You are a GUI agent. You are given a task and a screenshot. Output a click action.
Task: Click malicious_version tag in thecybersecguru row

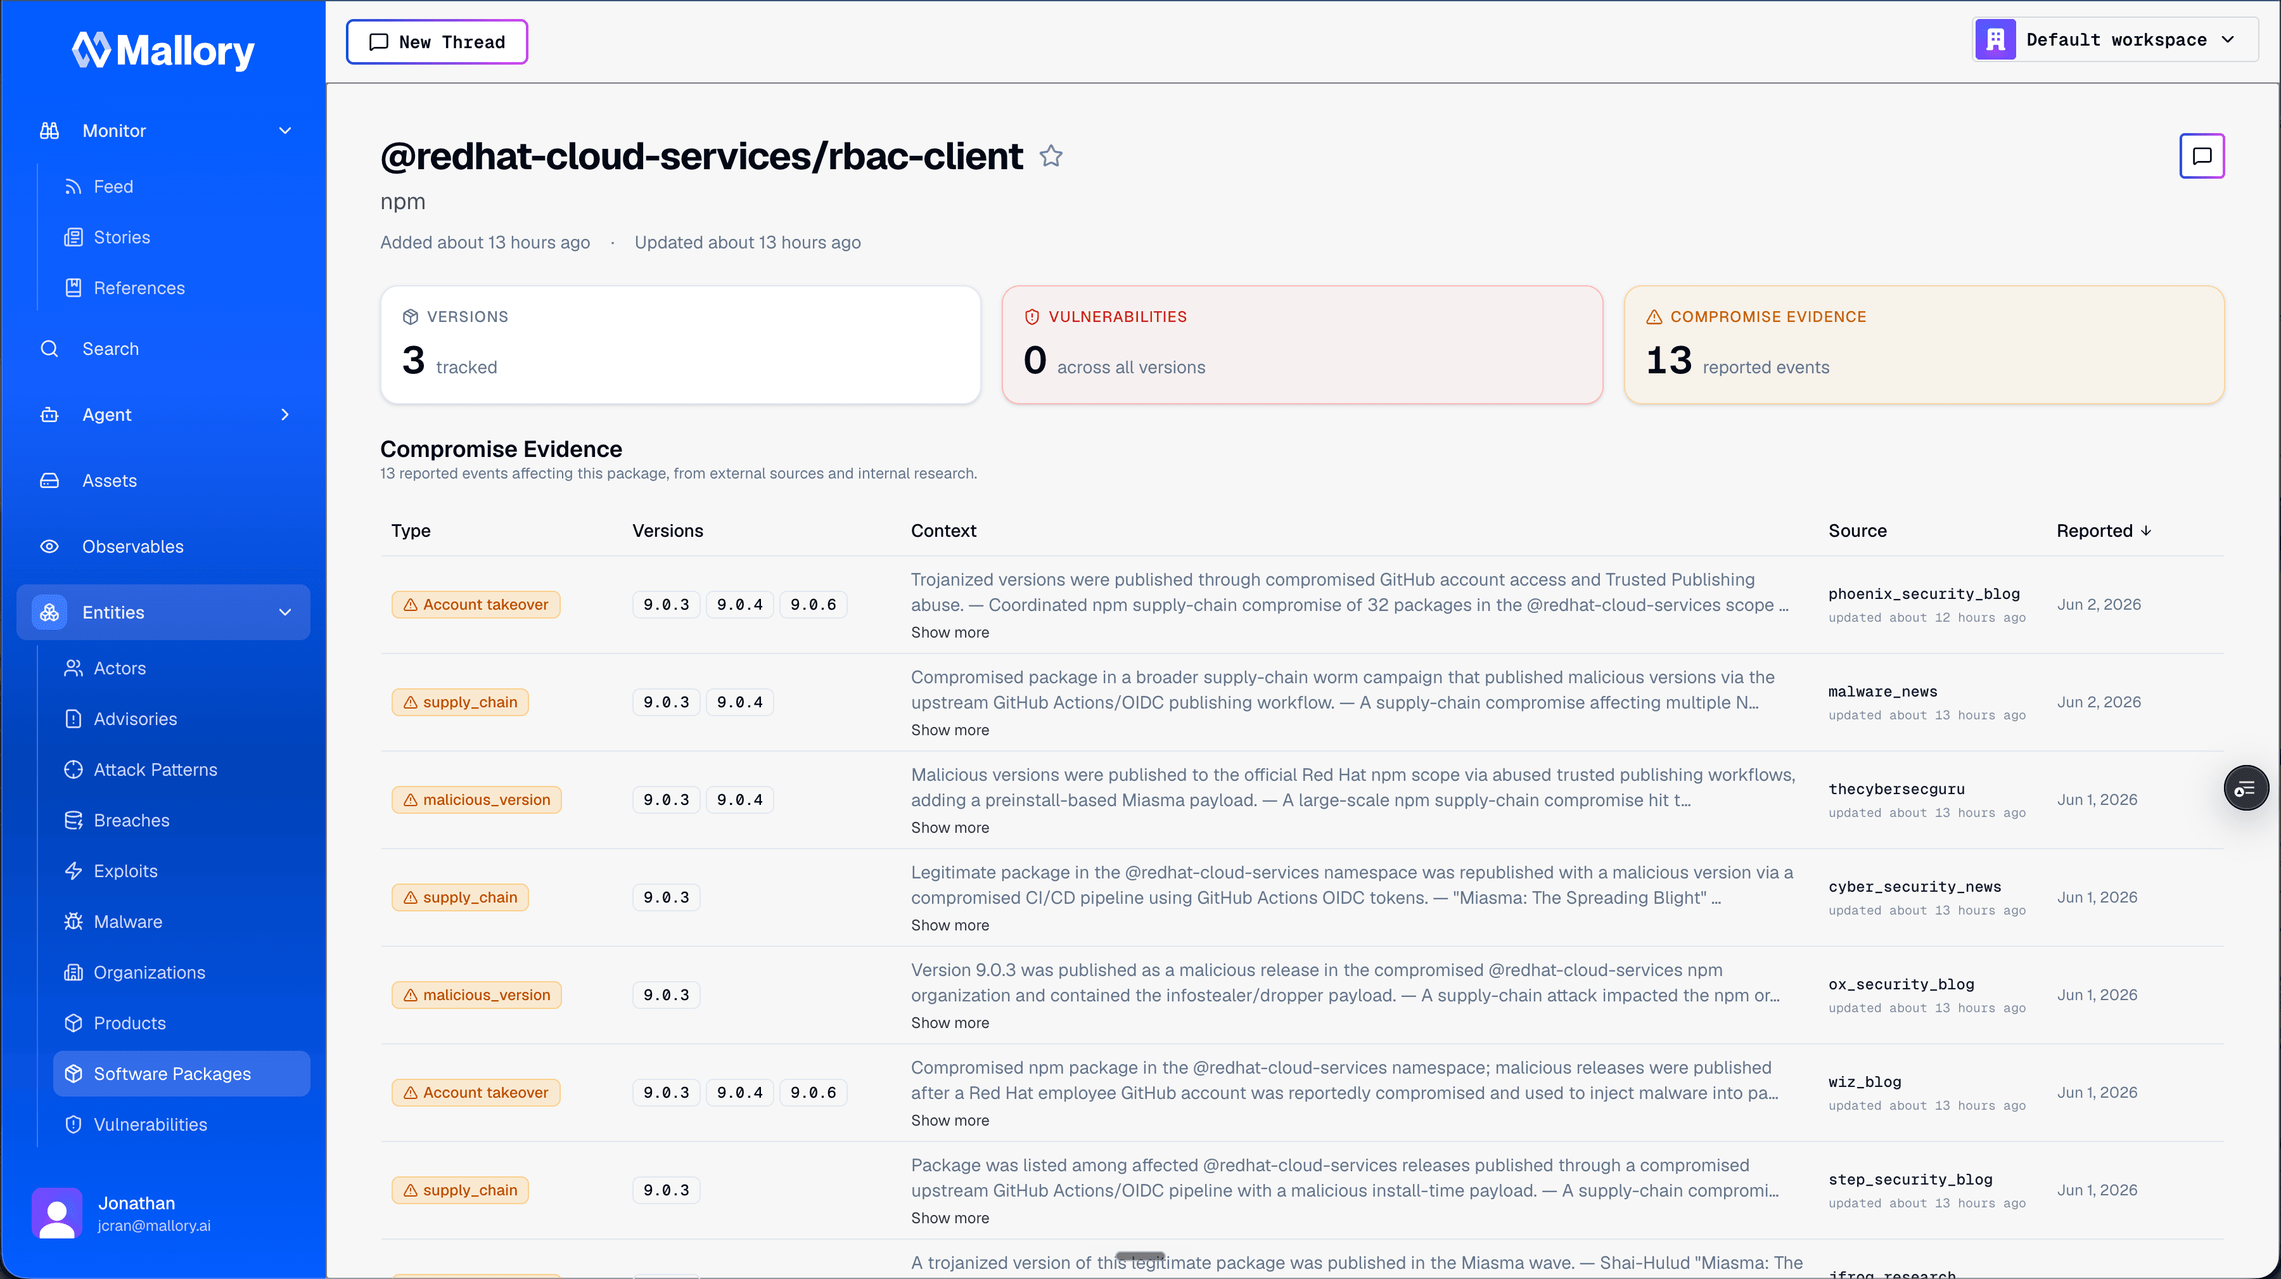(x=476, y=800)
